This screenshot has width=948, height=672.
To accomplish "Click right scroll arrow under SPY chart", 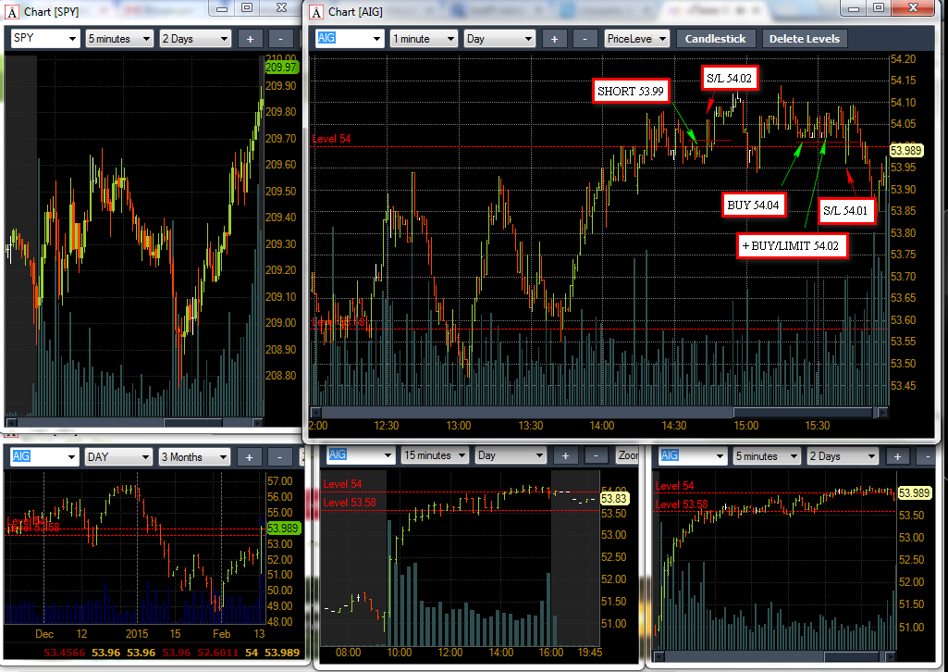I will click(x=257, y=422).
